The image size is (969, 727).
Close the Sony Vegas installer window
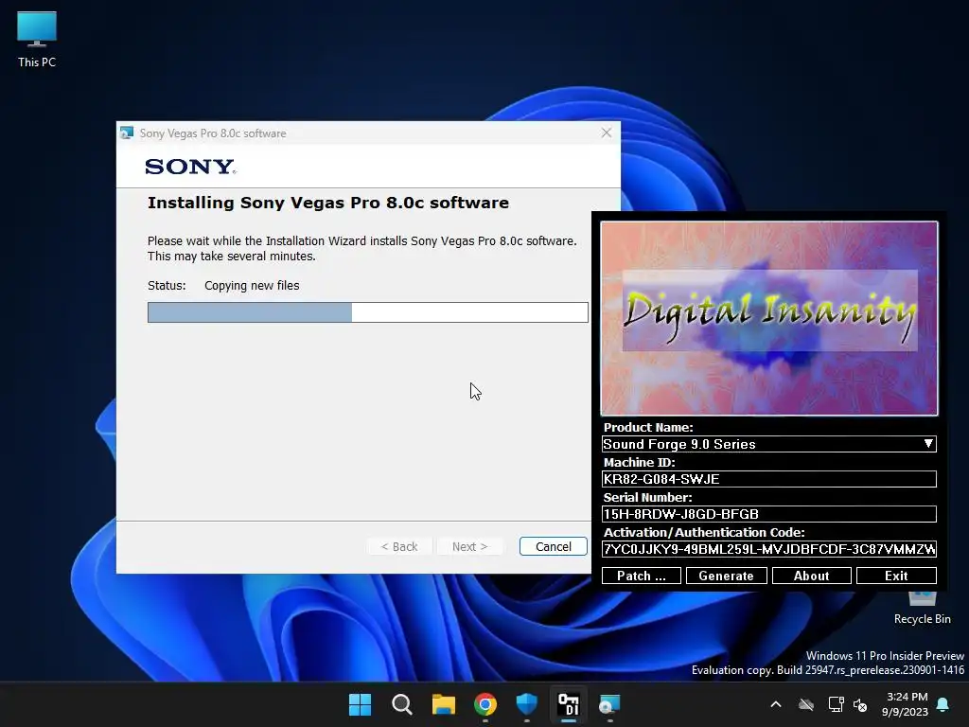click(x=607, y=133)
